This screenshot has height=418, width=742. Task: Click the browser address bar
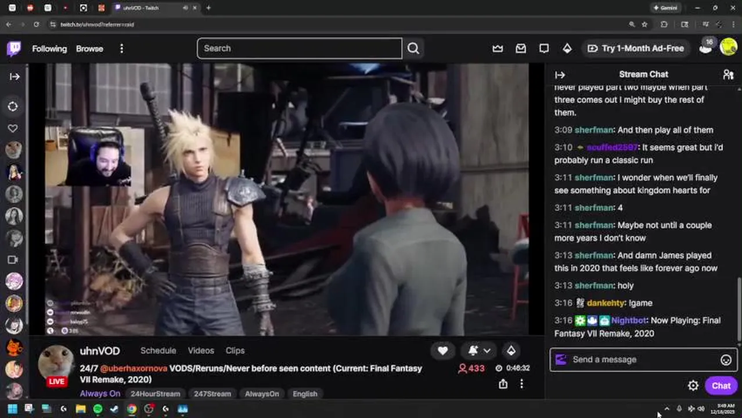(x=337, y=24)
